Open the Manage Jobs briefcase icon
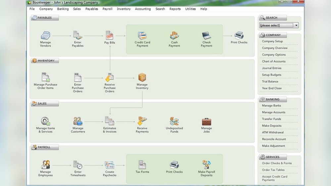The width and height of the screenshot is (331, 186). tap(207, 121)
